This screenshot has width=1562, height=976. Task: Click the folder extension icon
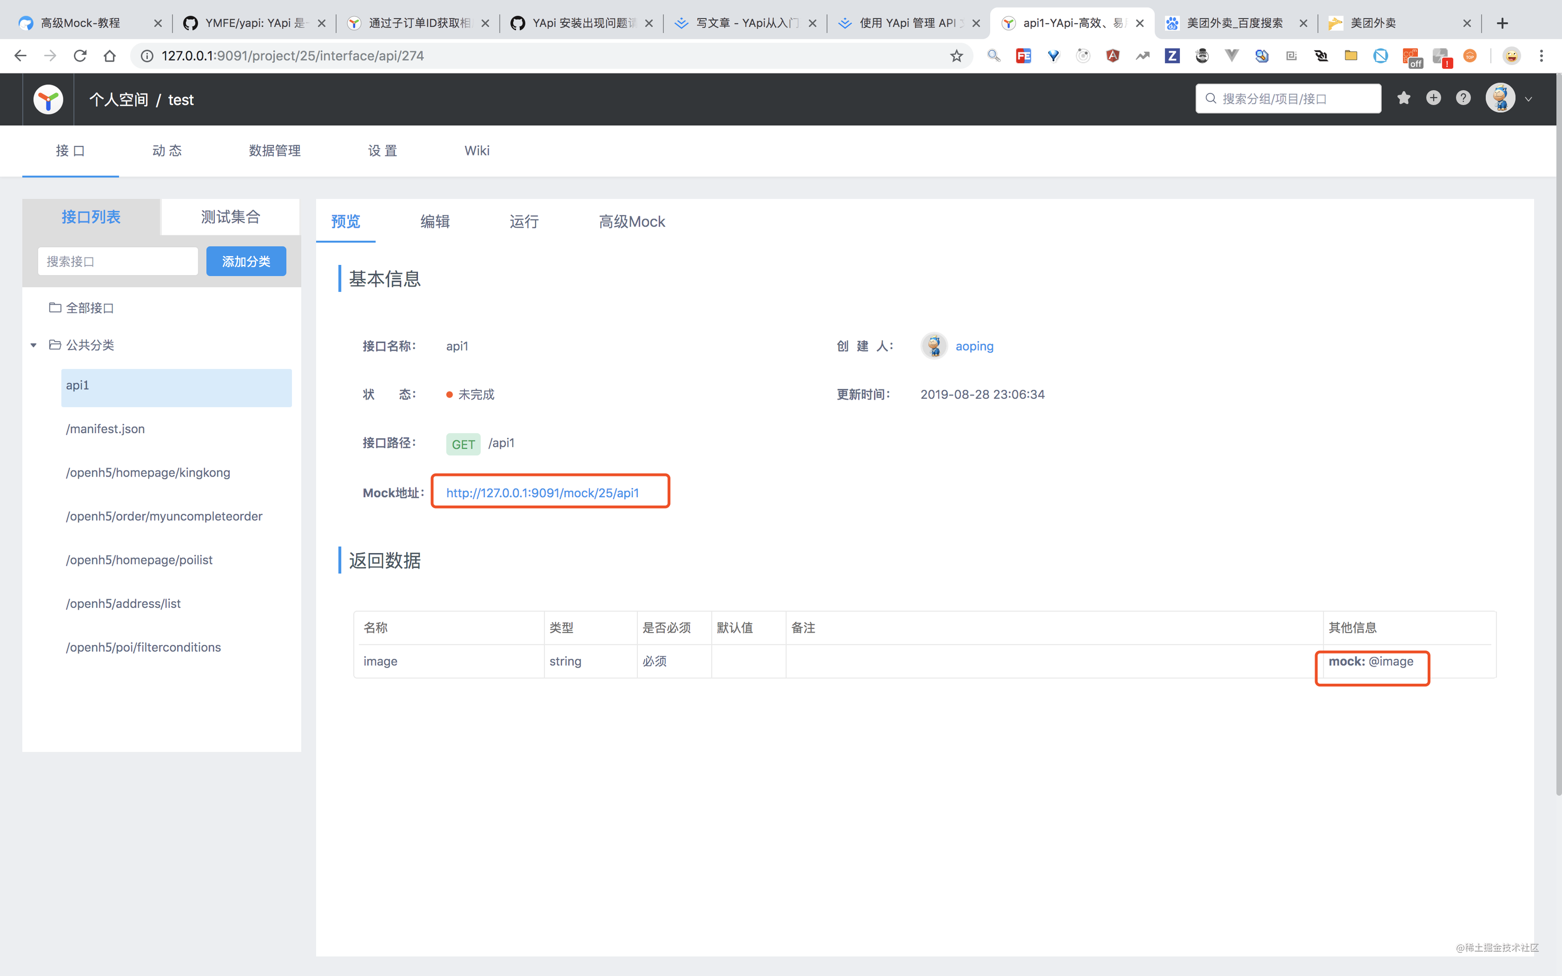[x=1351, y=56]
